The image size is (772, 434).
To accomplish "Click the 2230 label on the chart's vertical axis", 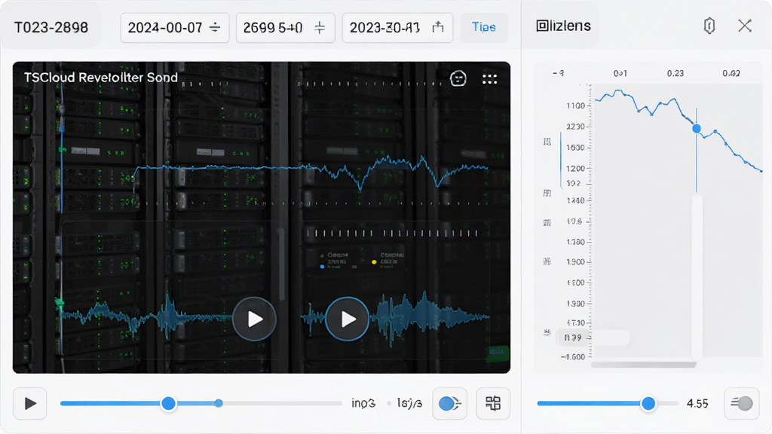I will 575,127.
